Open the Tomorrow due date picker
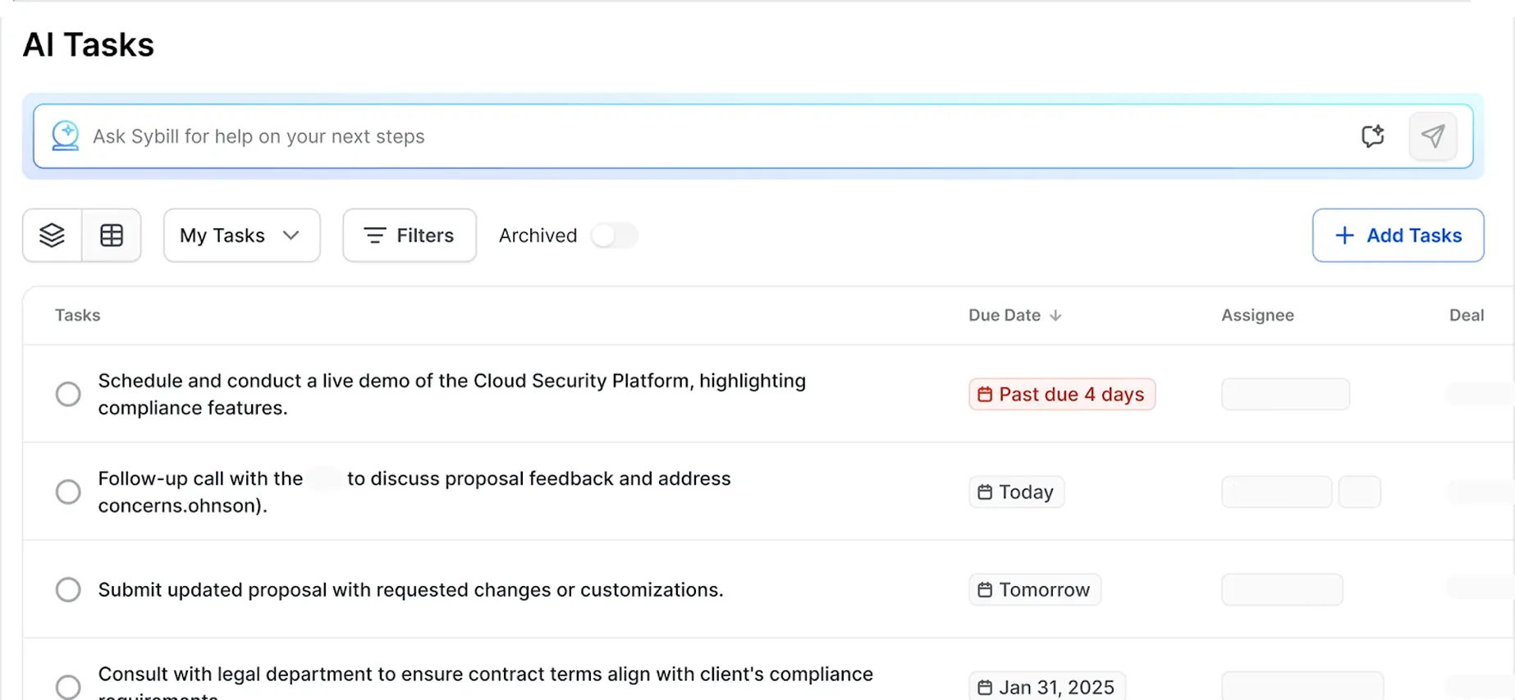 pyautogui.click(x=1034, y=589)
